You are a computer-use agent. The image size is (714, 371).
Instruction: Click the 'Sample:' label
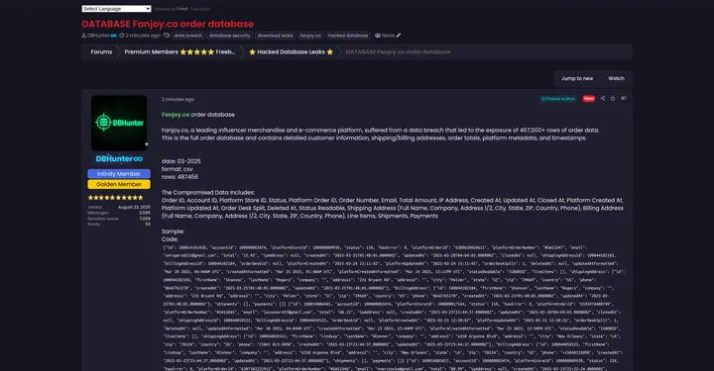point(173,232)
